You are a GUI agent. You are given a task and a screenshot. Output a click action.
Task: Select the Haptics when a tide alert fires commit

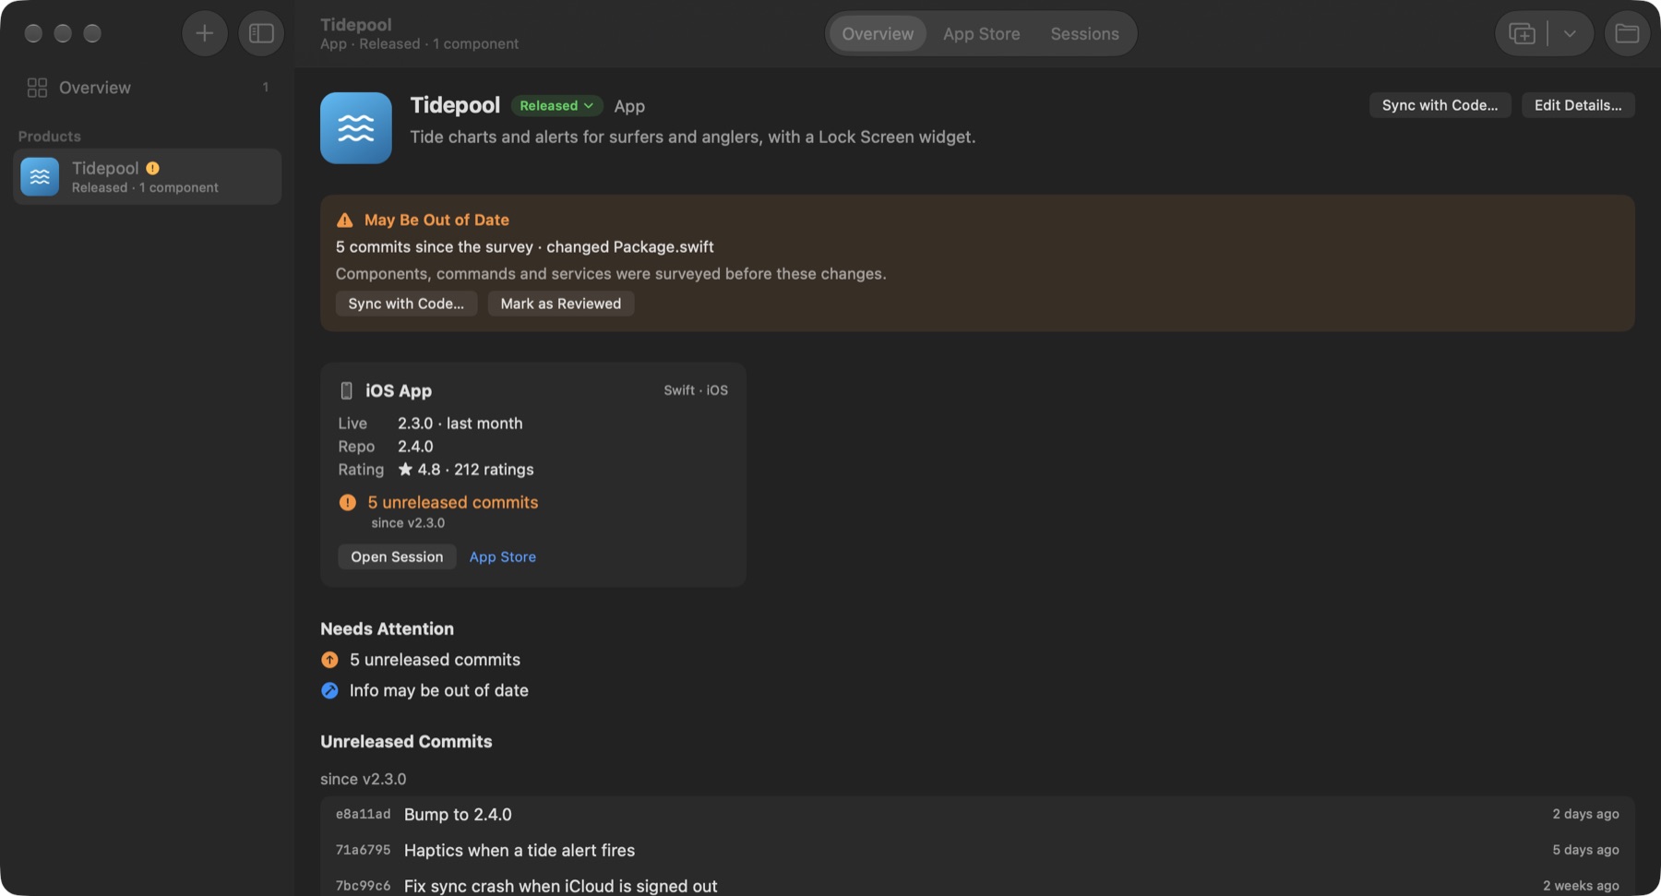(977, 850)
